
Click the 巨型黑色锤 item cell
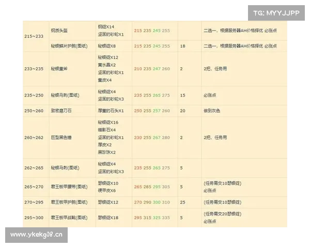pos(63,137)
